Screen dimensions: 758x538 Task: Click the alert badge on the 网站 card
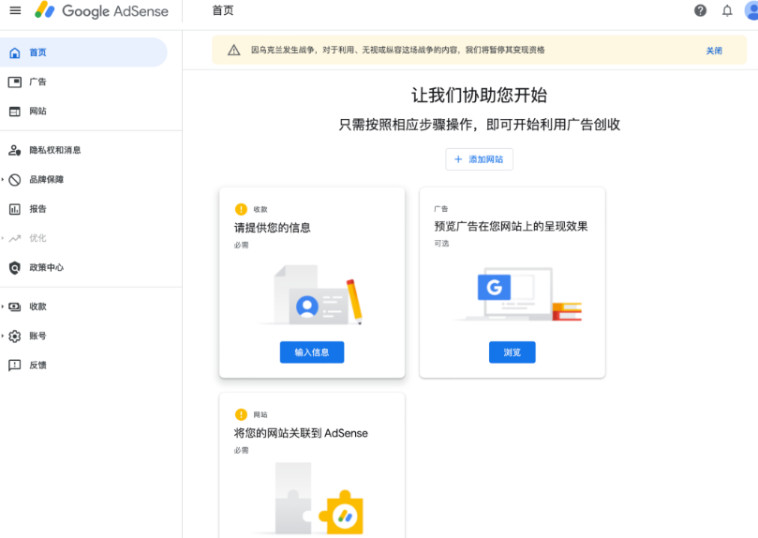(x=241, y=414)
